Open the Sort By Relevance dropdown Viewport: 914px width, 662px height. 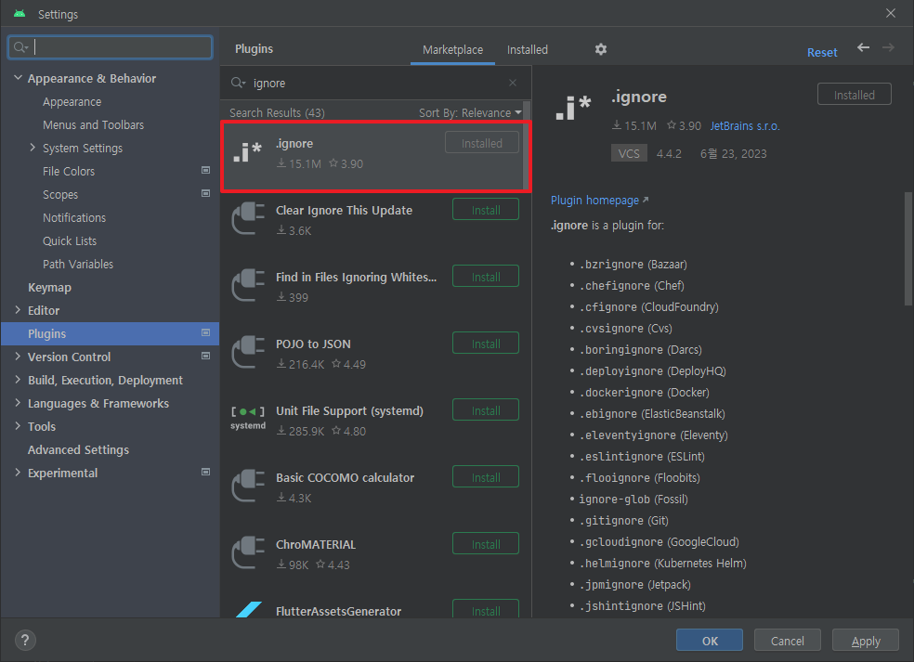pyautogui.click(x=470, y=112)
